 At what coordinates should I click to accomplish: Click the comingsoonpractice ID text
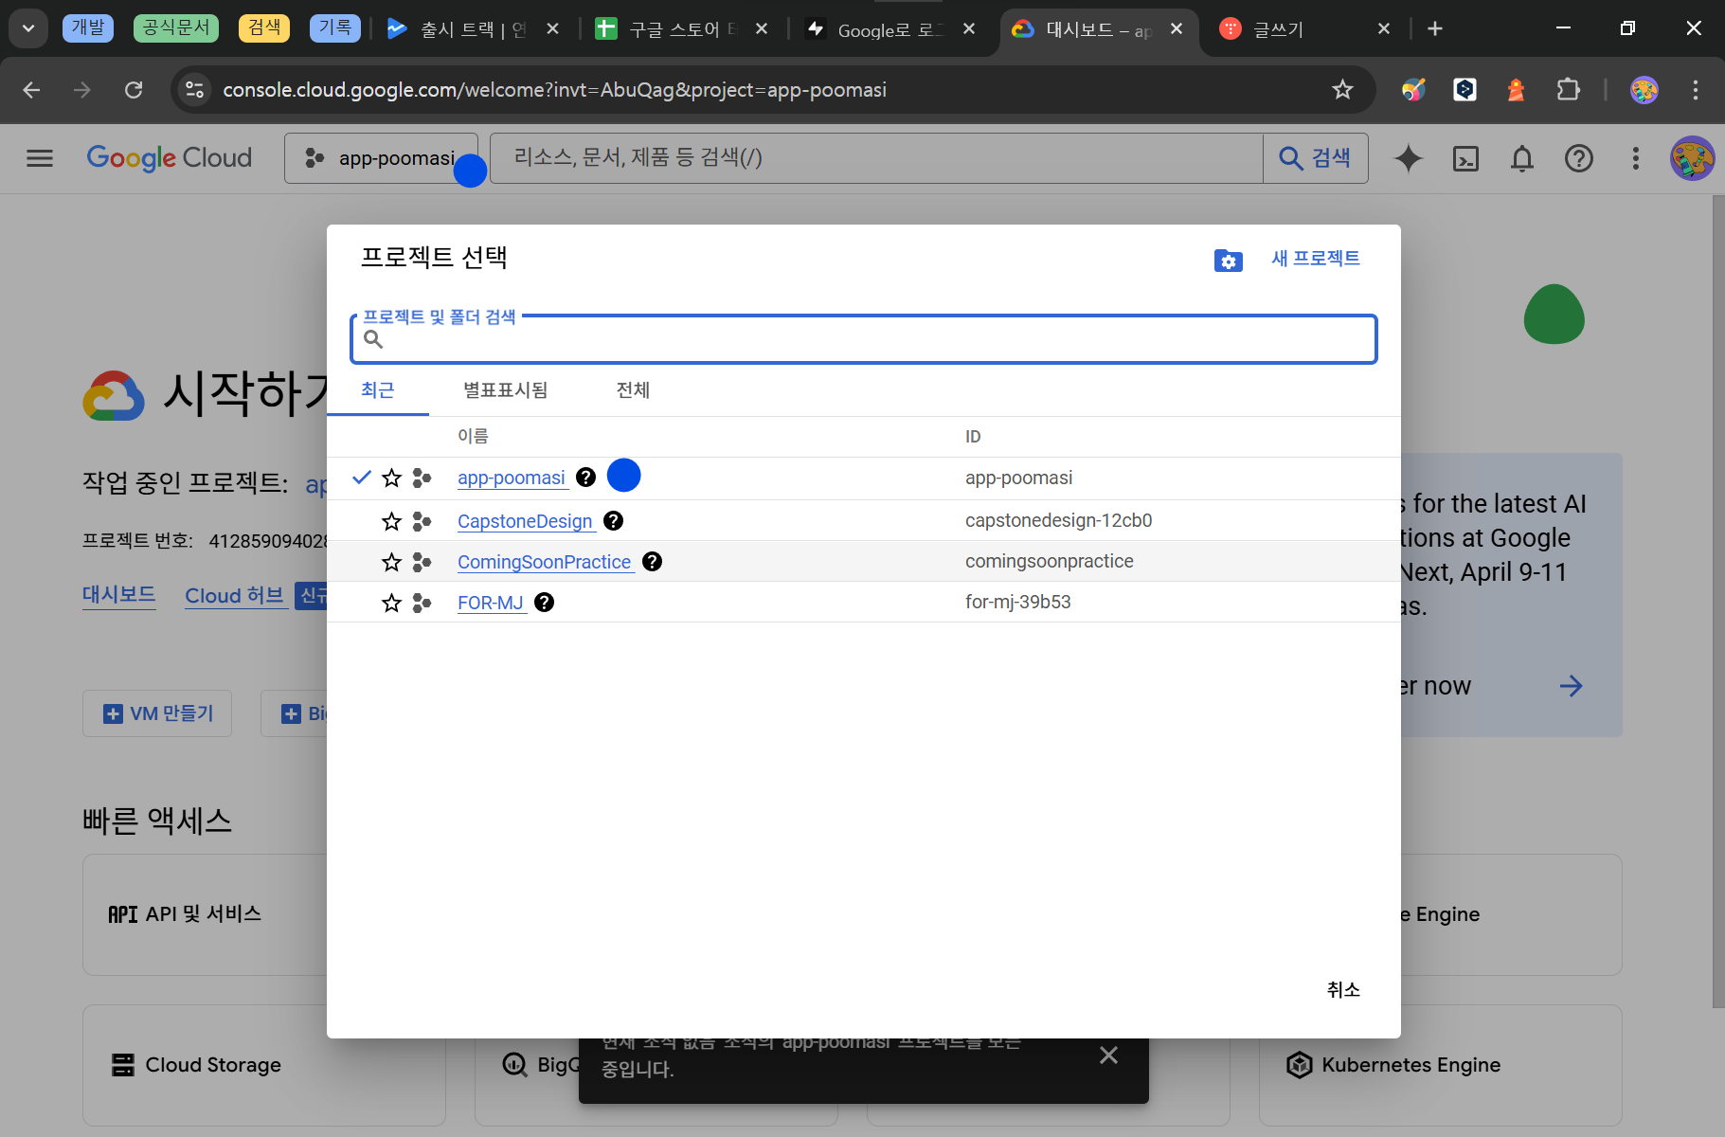tap(1050, 561)
